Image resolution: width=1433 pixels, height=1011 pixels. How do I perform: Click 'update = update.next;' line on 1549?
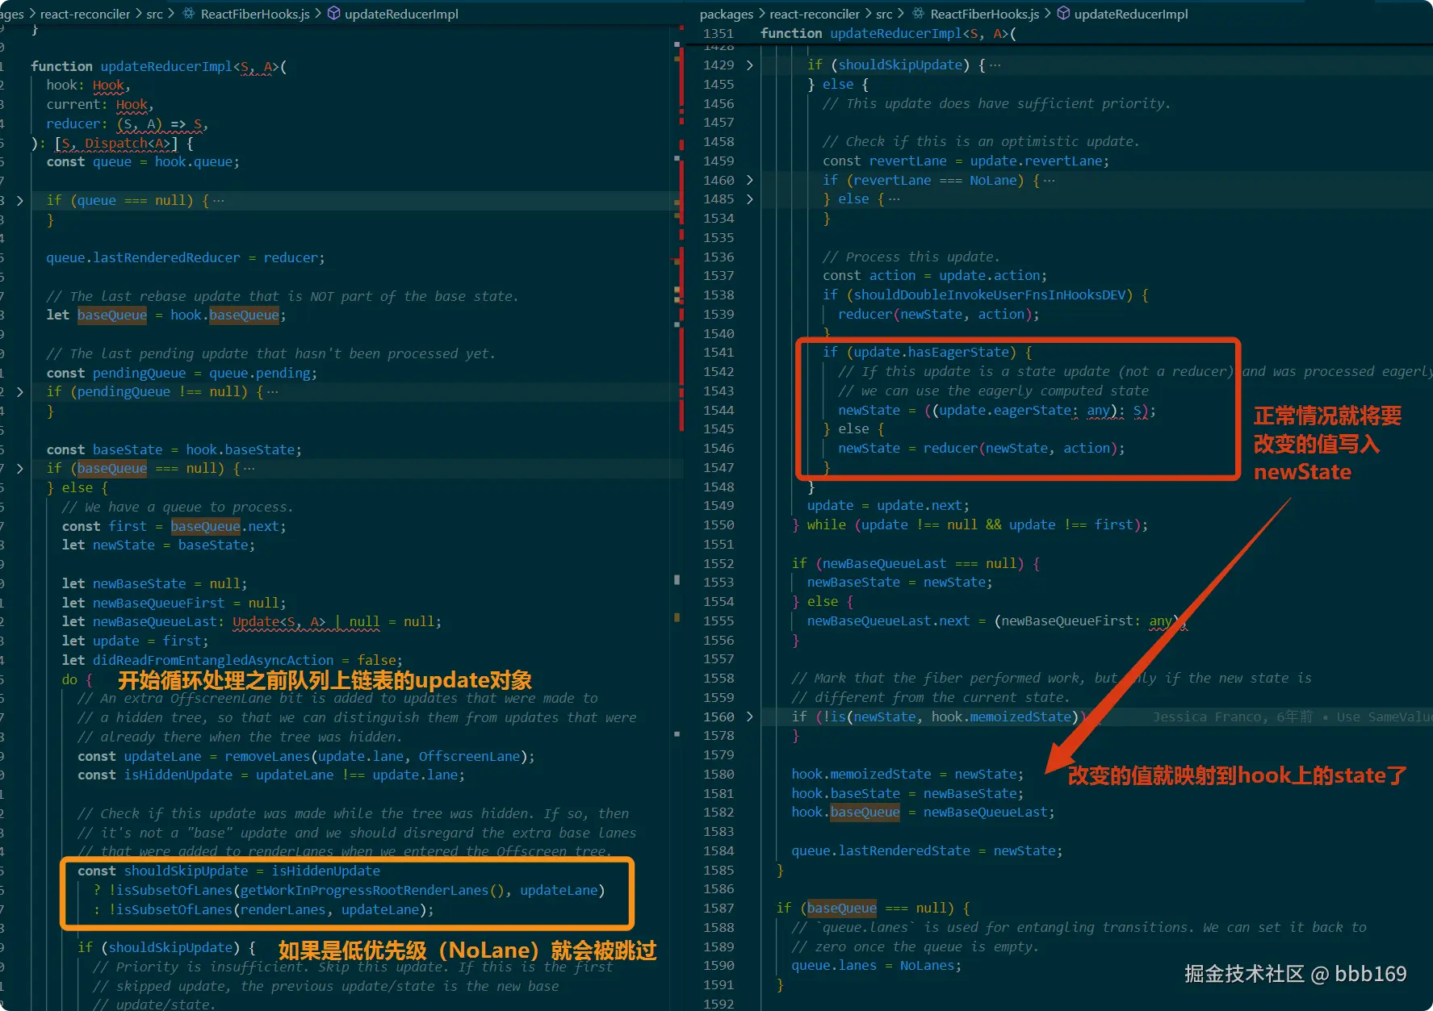[888, 506]
